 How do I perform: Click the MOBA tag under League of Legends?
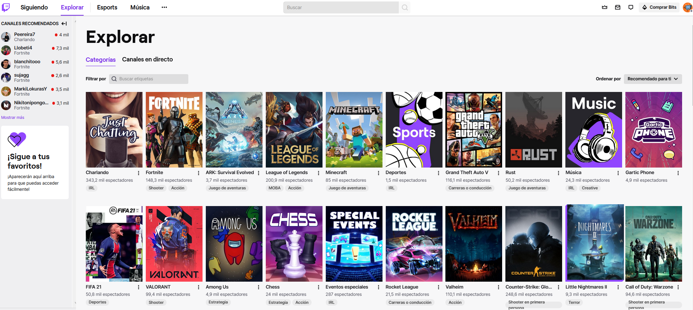(x=275, y=188)
